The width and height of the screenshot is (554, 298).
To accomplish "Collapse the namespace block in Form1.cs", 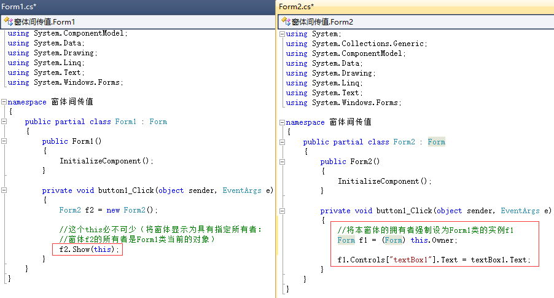I will click(4, 102).
